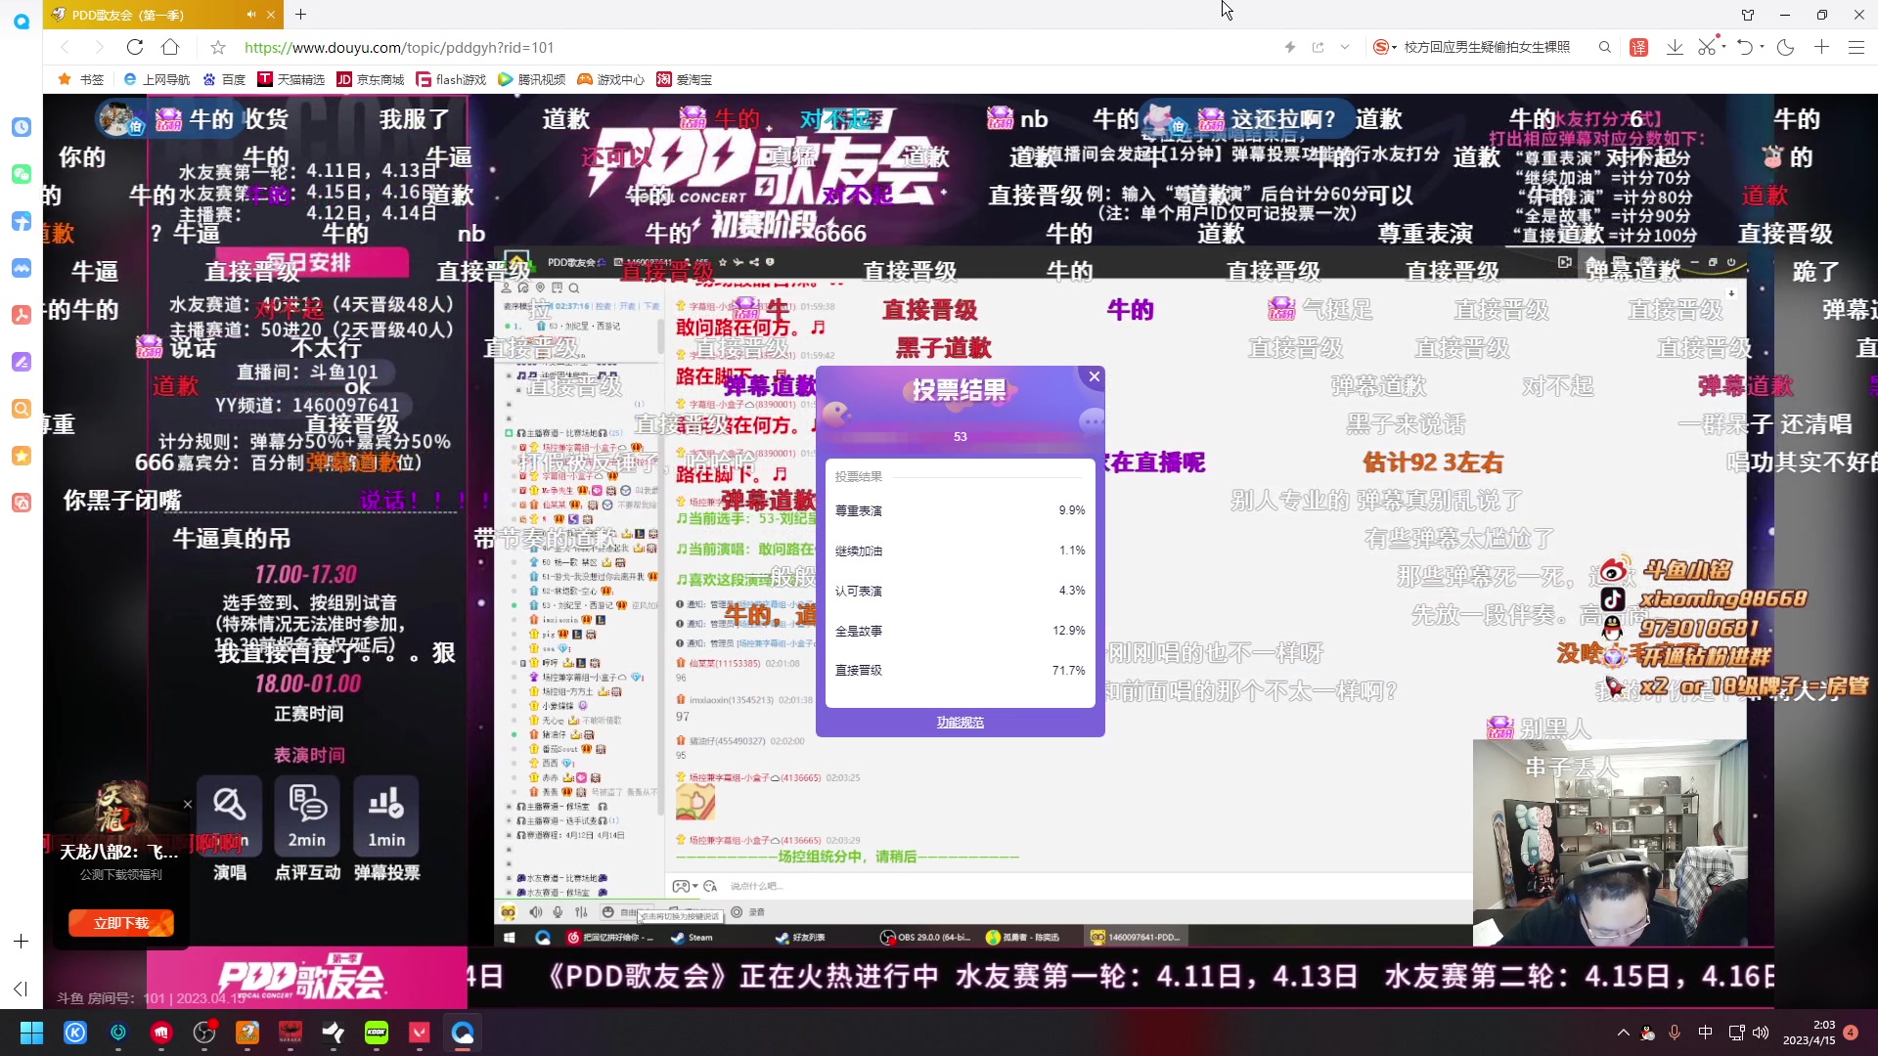1878x1056 pixels.
Task: Click the search box hot topic text
Action: coord(1487,47)
